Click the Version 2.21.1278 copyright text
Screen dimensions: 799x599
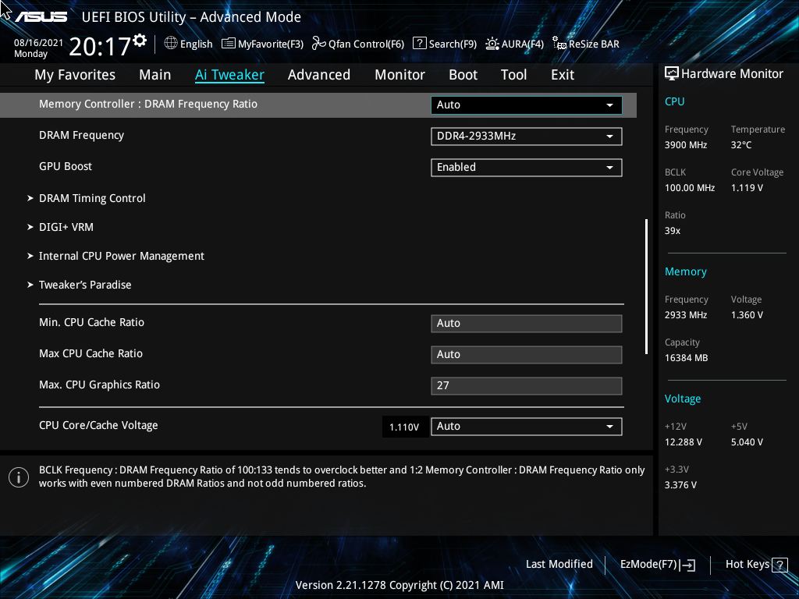point(399,585)
